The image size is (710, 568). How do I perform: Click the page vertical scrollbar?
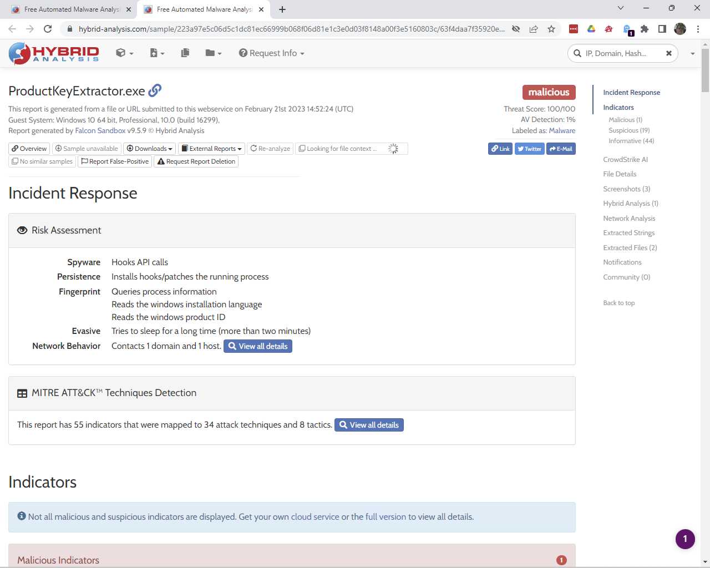(705, 277)
